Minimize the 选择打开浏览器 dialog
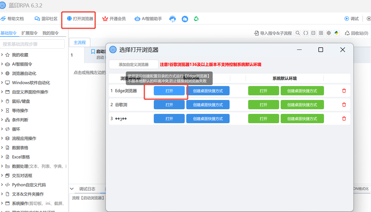Image resolution: width=371 pixels, height=212 pixels. coord(299,50)
